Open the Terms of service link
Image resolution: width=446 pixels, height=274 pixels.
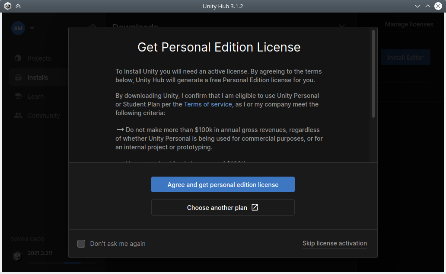coord(208,104)
